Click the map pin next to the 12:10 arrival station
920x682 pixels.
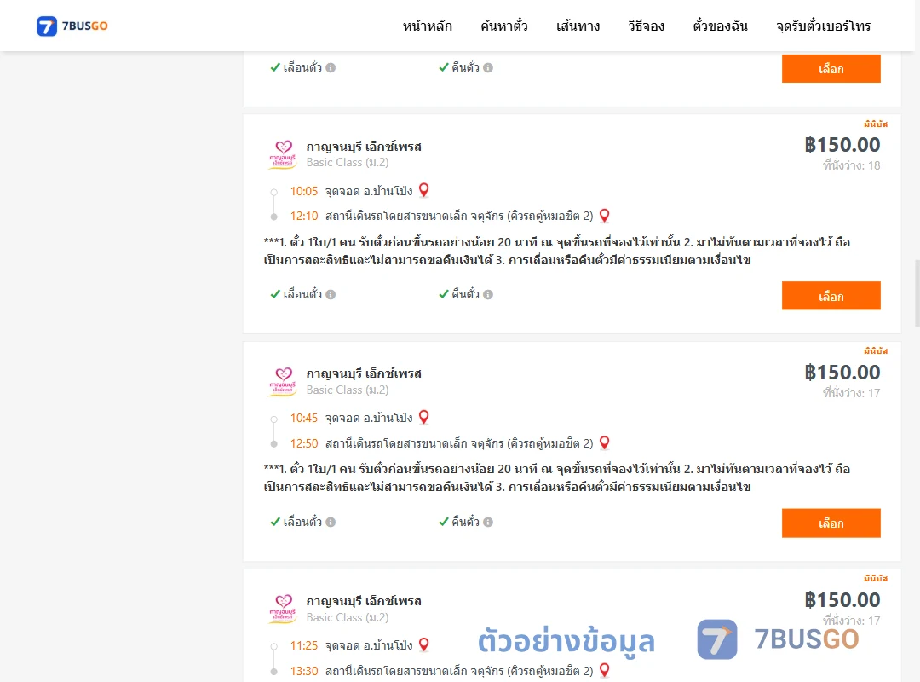(x=604, y=216)
